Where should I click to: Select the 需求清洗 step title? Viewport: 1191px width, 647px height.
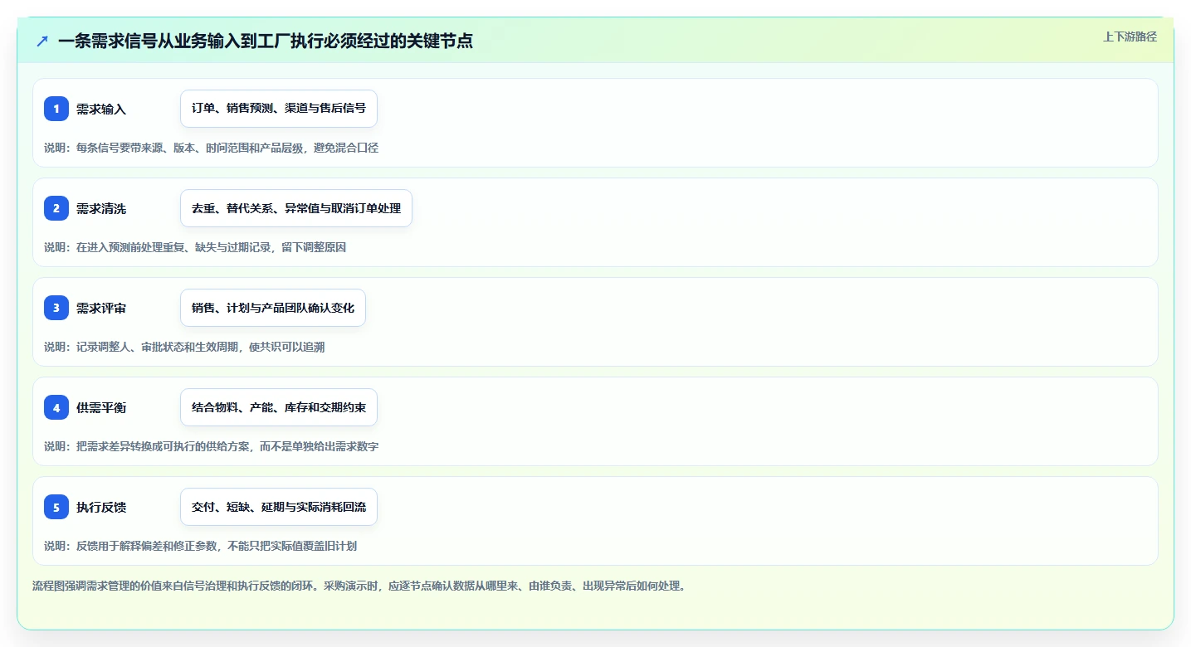(101, 208)
